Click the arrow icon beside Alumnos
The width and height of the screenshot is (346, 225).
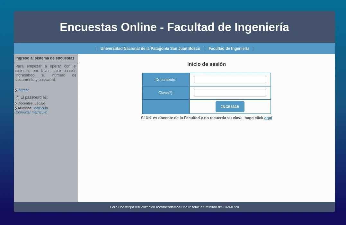click(x=15, y=108)
